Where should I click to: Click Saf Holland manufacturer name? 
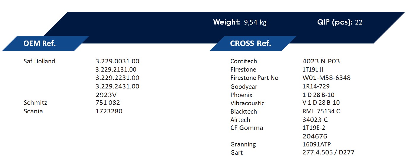pyautogui.click(x=39, y=61)
